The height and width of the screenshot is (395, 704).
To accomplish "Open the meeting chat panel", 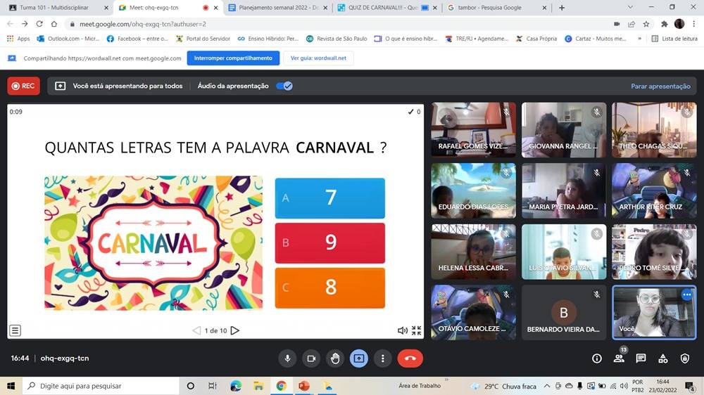I will click(x=641, y=358).
